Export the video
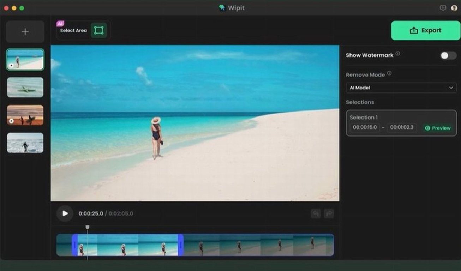Screen dimensions: 461x271 (426, 30)
